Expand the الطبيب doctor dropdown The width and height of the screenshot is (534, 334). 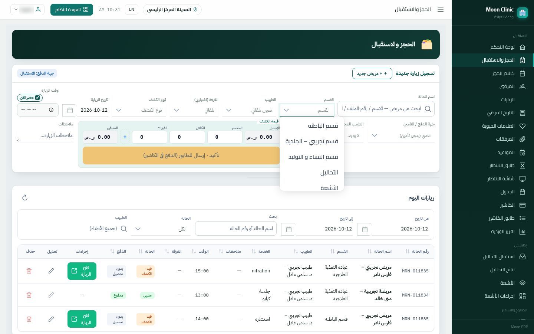(249, 110)
